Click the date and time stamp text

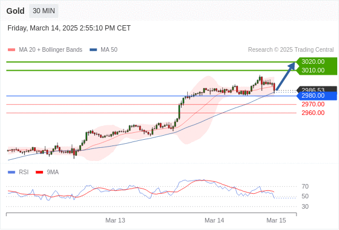69,28
